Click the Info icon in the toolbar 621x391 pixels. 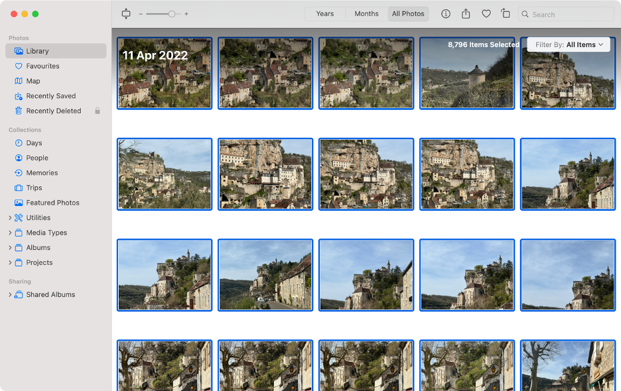[x=445, y=13]
